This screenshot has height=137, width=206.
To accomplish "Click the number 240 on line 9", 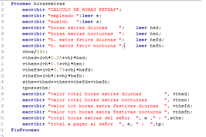I will (x=41, y=52).
